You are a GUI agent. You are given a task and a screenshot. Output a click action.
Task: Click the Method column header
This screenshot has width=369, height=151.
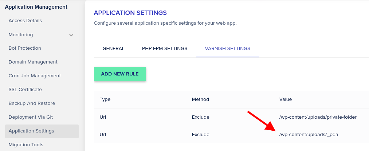coord(200,99)
